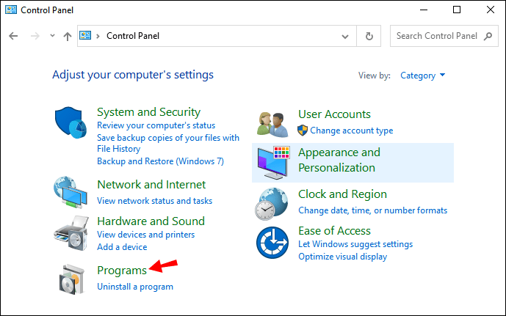Minimize the Control Panel window

click(424, 10)
